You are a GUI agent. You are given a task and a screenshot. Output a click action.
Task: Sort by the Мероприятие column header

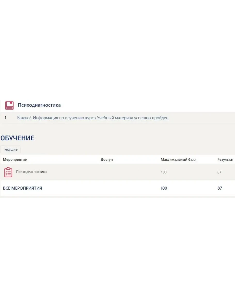[15, 159]
